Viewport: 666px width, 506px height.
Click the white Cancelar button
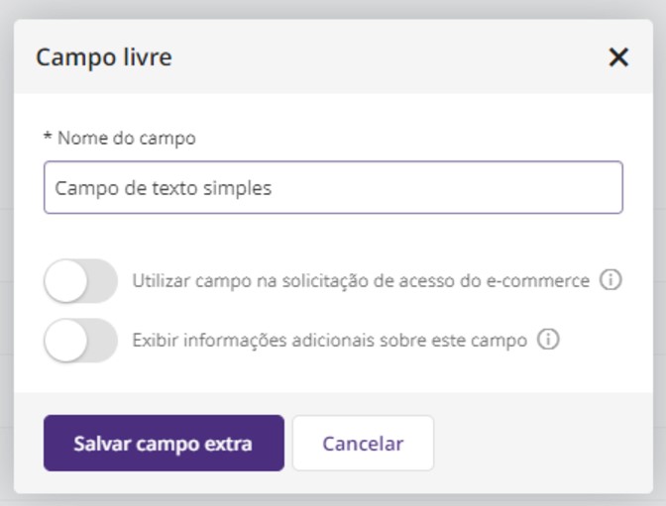coord(363,444)
